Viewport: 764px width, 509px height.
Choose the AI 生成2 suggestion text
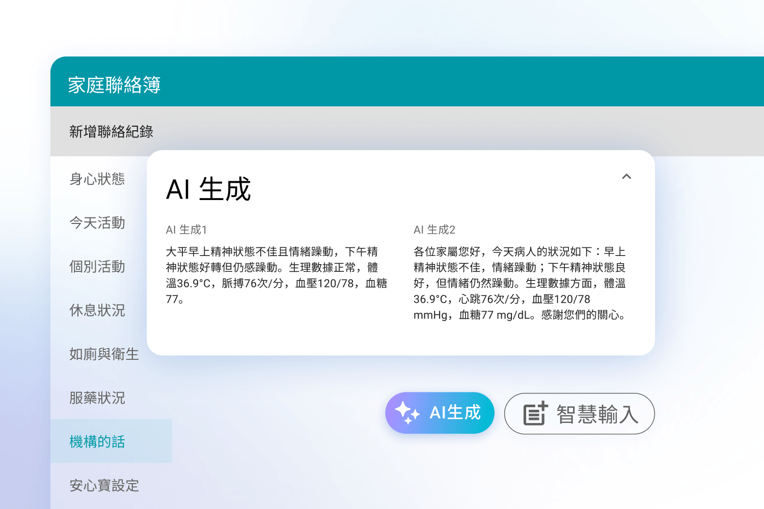tap(520, 283)
